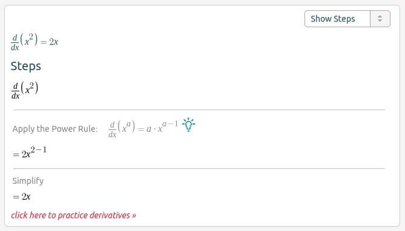Click the 2x right side of top equation
Image resolution: width=405 pixels, height=231 pixels.
point(54,42)
